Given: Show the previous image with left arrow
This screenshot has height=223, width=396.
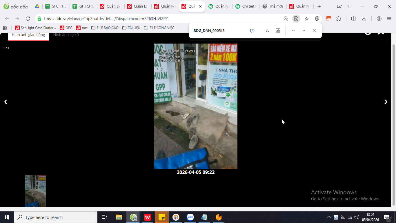Looking at the screenshot, I should [x=6, y=102].
